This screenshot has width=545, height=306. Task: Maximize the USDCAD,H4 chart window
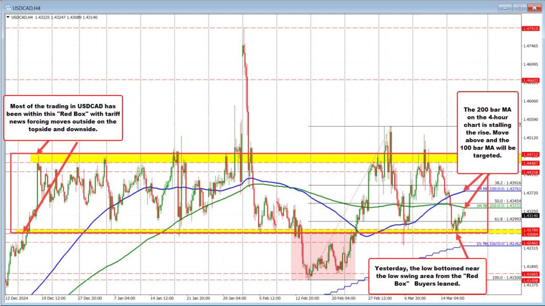point(519,8)
